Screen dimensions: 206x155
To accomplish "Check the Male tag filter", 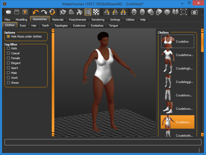I will (x=8, y=73).
